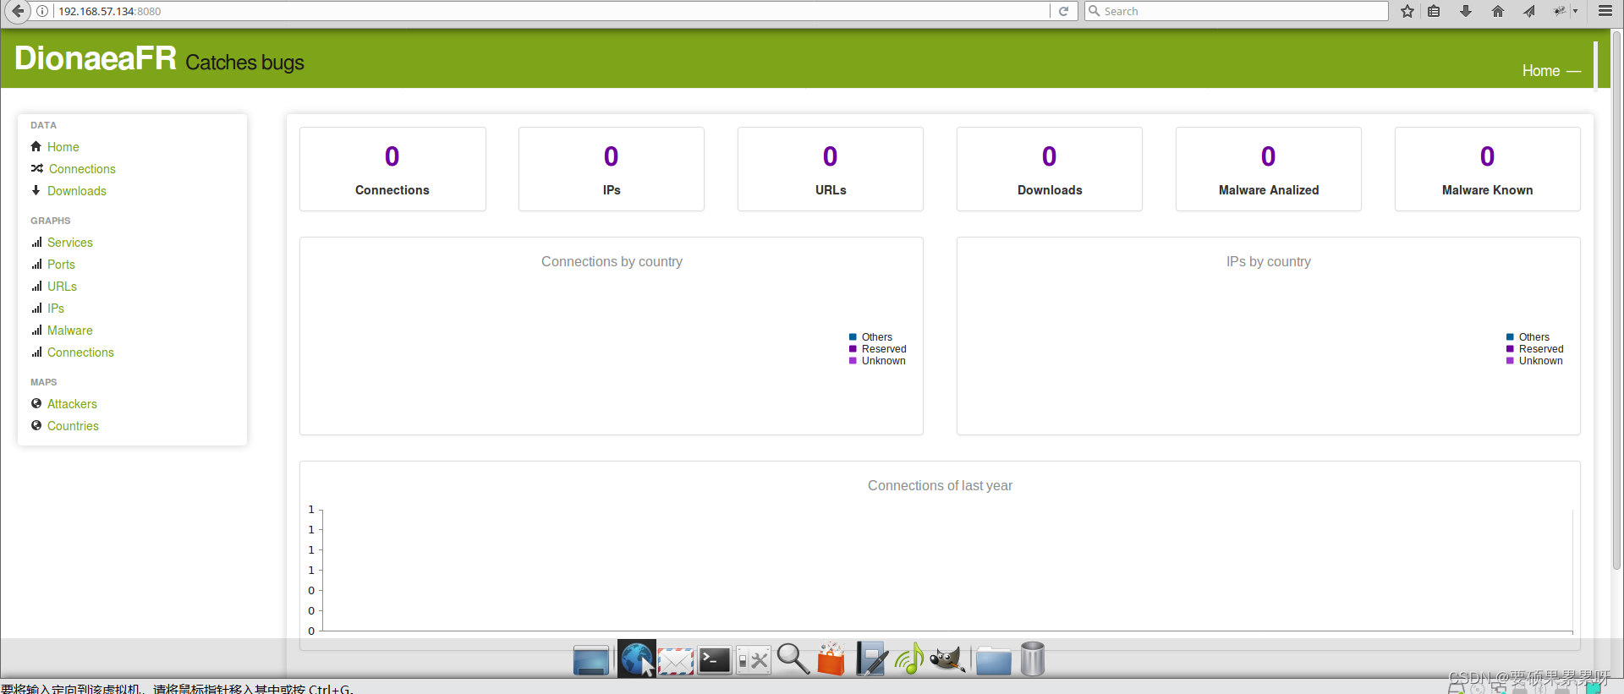Click Unknown swatch in Connections by country legend
The image size is (1624, 694).
(x=853, y=361)
